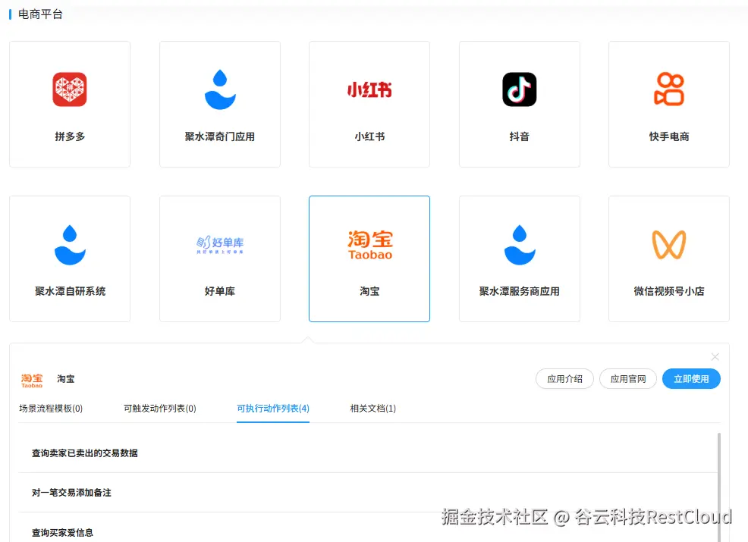
Task: Click the 聚水潭服务商应用 label
Action: (520, 291)
